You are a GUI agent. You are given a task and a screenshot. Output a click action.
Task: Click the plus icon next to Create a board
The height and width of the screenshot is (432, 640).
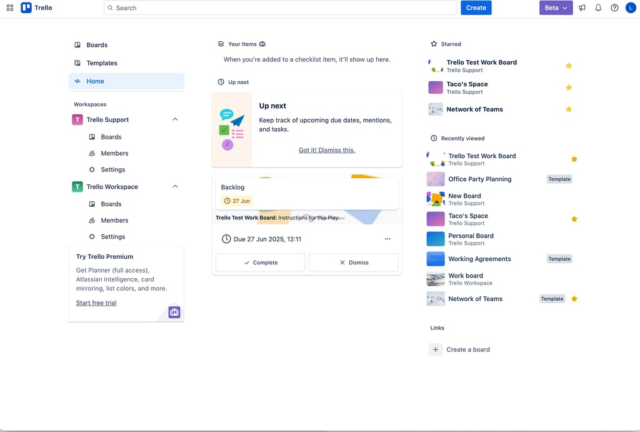[x=436, y=349]
